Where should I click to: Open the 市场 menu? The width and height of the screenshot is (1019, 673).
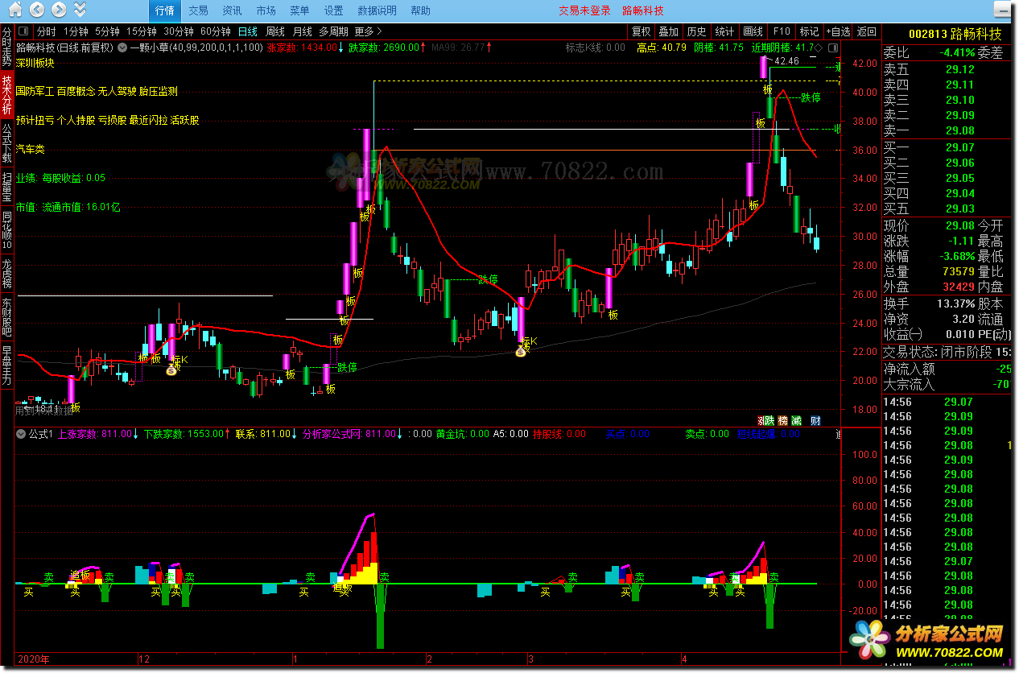pyautogui.click(x=266, y=10)
